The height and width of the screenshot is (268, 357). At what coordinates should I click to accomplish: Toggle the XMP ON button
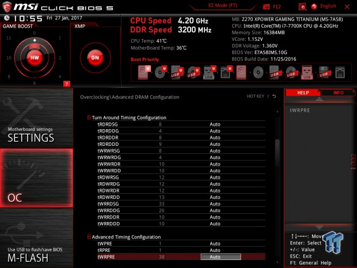tap(95, 58)
